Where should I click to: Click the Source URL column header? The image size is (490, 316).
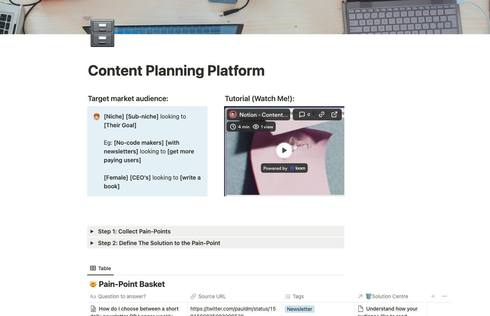point(208,296)
